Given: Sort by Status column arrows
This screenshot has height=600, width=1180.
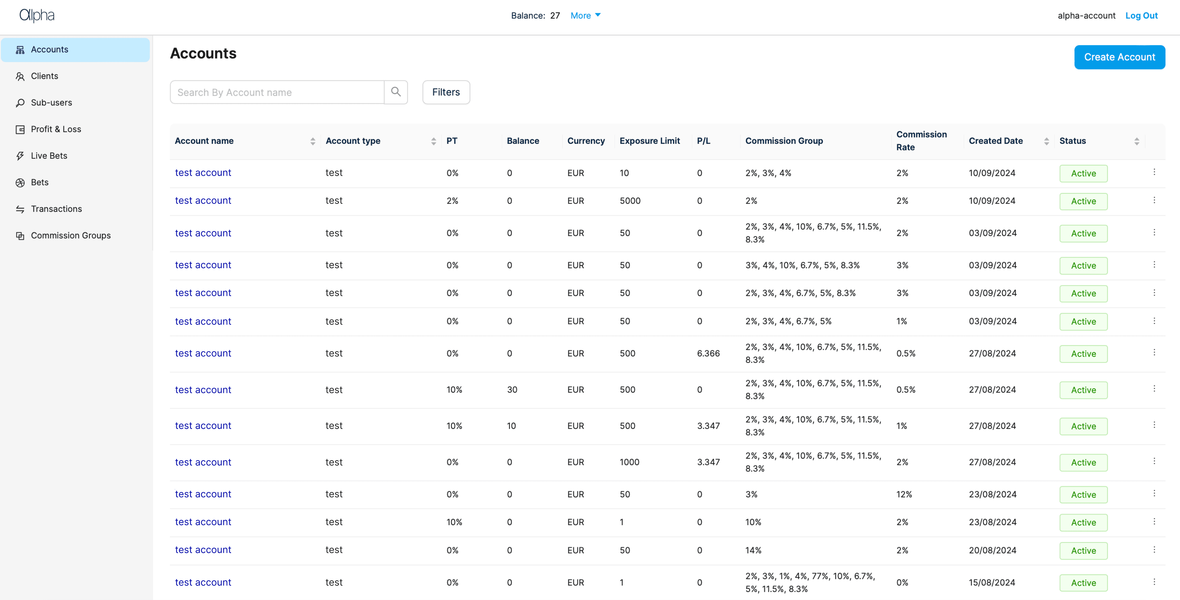Looking at the screenshot, I should 1136,141.
